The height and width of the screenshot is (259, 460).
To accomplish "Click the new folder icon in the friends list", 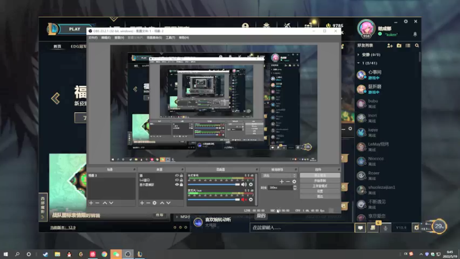I will click(399, 45).
